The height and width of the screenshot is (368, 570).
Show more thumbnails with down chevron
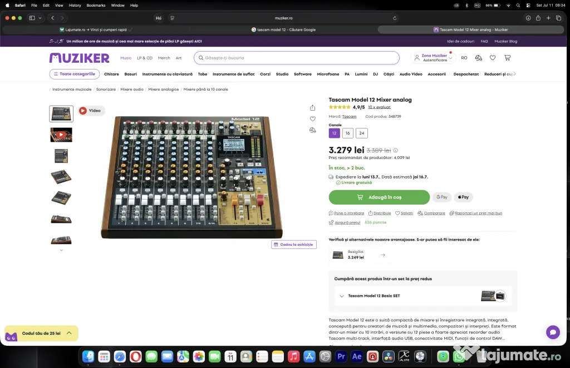[61, 250]
